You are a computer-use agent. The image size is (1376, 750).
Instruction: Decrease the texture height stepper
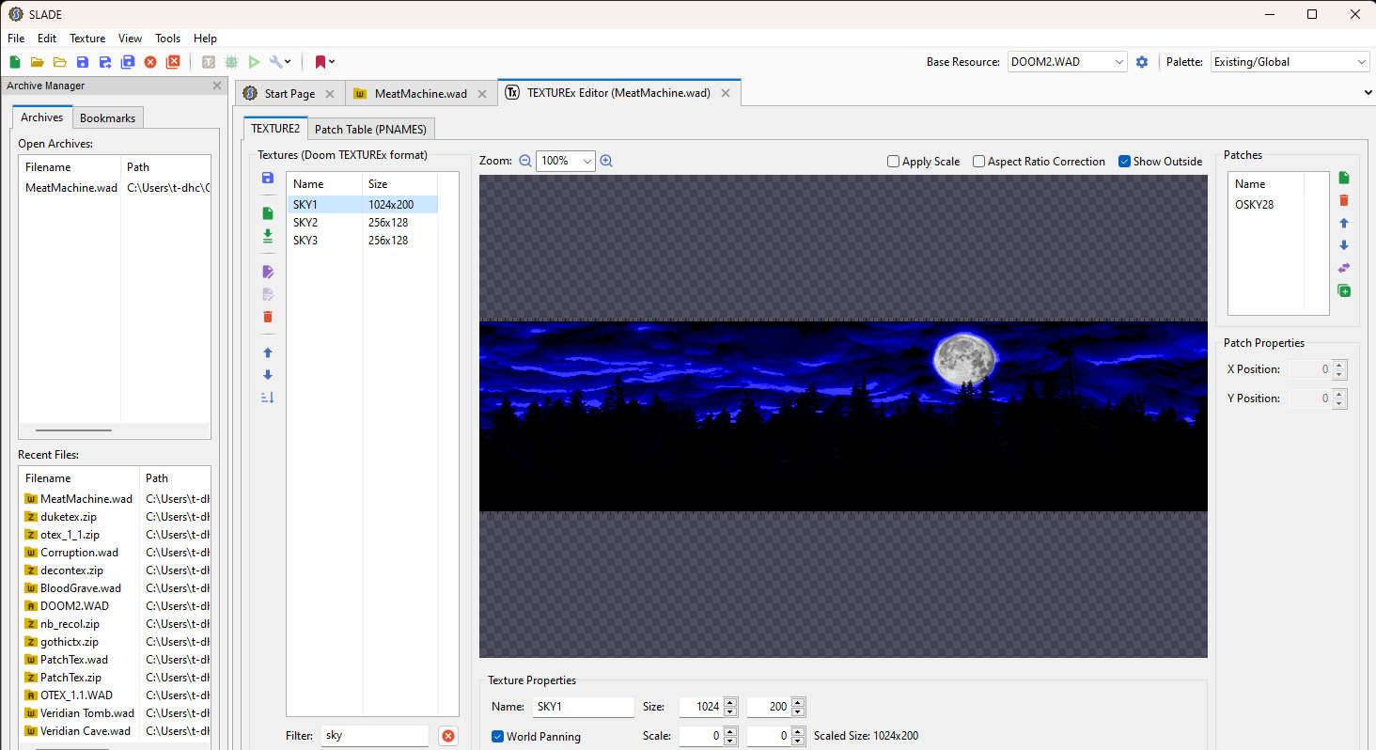(798, 711)
